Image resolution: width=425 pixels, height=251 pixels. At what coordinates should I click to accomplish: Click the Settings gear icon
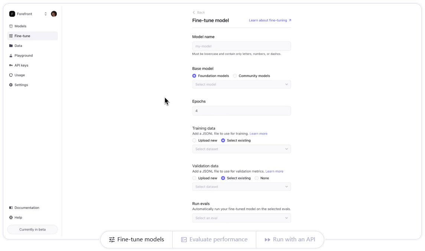click(11, 85)
